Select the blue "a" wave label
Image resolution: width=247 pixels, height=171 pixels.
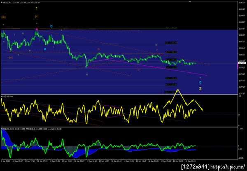[45, 49]
